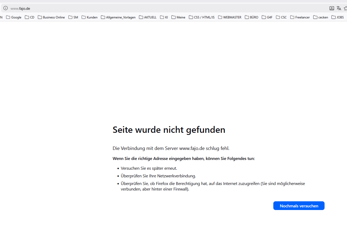Open the CD bookmarks folder
This screenshot has height=244, width=347.
[x=30, y=17]
